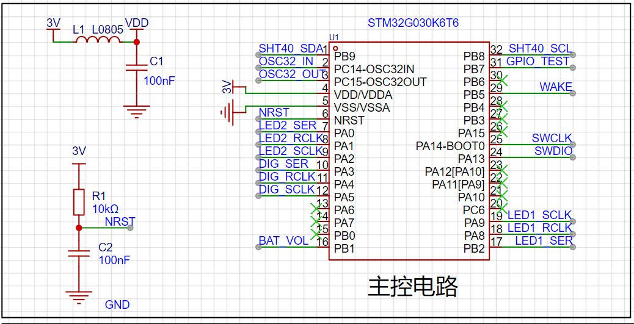
Task: Select the ground symbol below C1
Action: tap(137, 112)
